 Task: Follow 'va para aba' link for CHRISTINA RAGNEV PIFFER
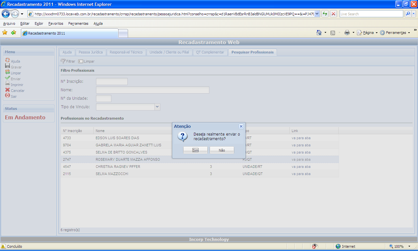[301, 167]
